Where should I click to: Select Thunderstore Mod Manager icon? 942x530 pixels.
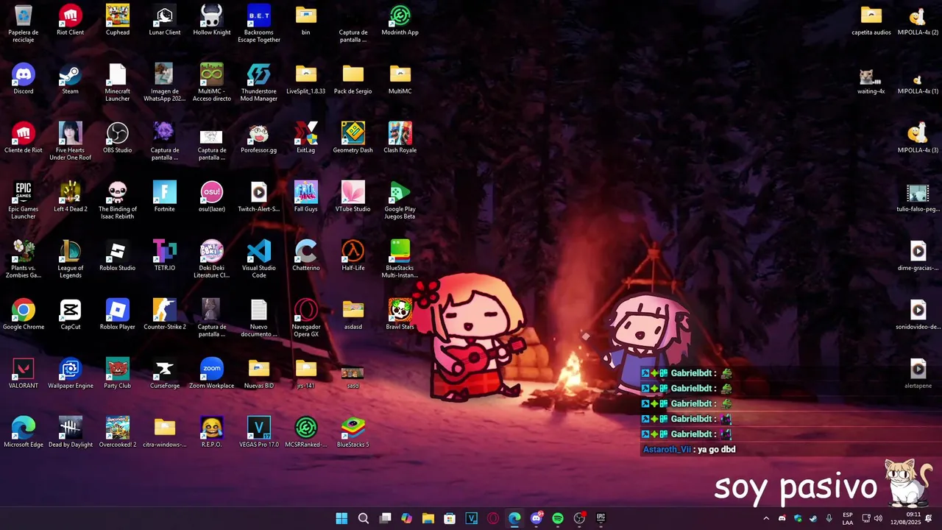click(x=259, y=82)
